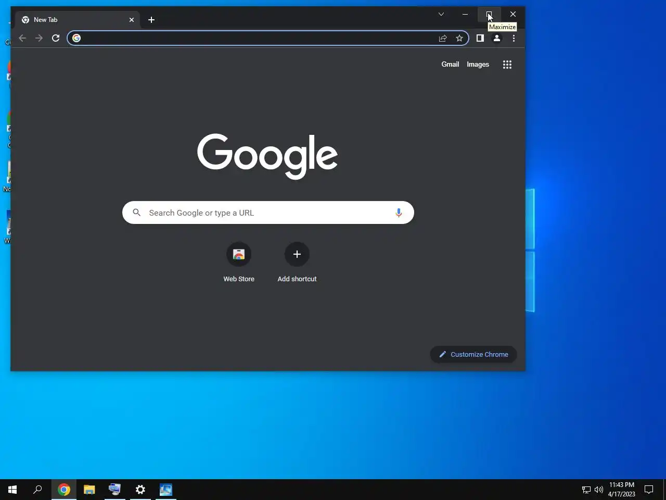Click the Chrome taskbar icon
The image size is (666, 500).
(x=64, y=490)
